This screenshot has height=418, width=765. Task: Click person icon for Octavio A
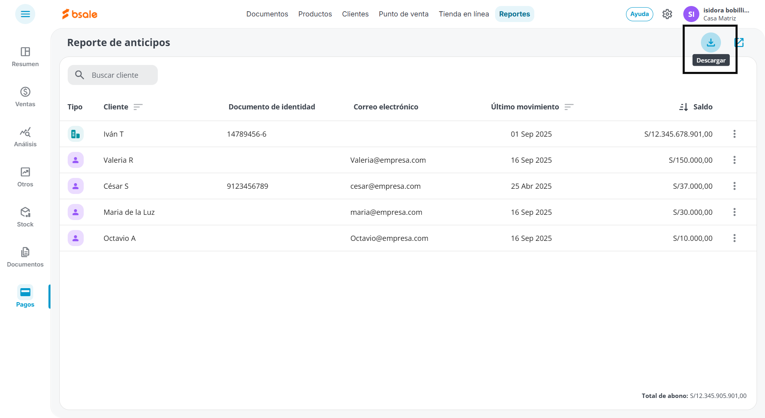[76, 238]
